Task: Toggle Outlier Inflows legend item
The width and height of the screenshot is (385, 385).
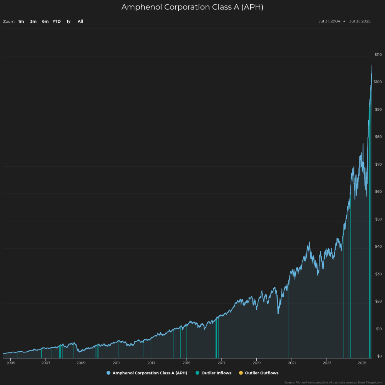Action: pyautogui.click(x=213, y=373)
